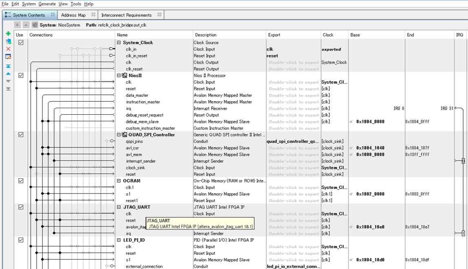This screenshot has height=269, width=468.
Task: Switch to the Interconnect Requirements tab
Action: coord(126,15)
